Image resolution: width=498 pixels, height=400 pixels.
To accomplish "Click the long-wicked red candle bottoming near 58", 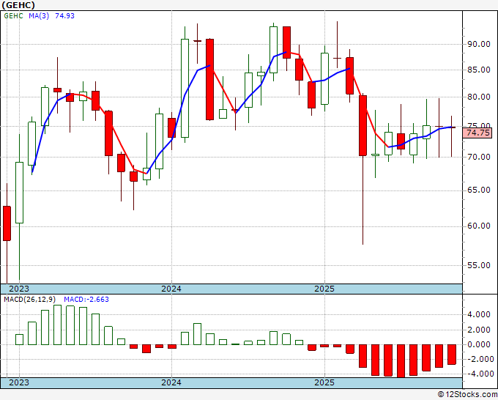I will click(363, 125).
